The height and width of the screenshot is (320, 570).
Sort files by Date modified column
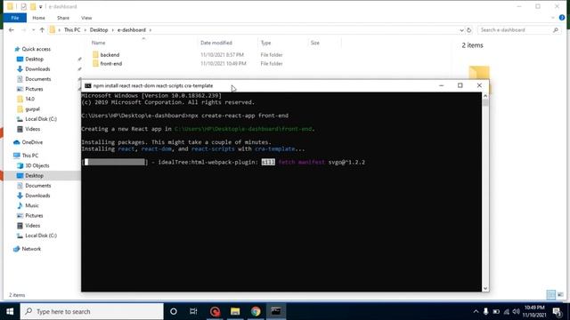(216, 43)
